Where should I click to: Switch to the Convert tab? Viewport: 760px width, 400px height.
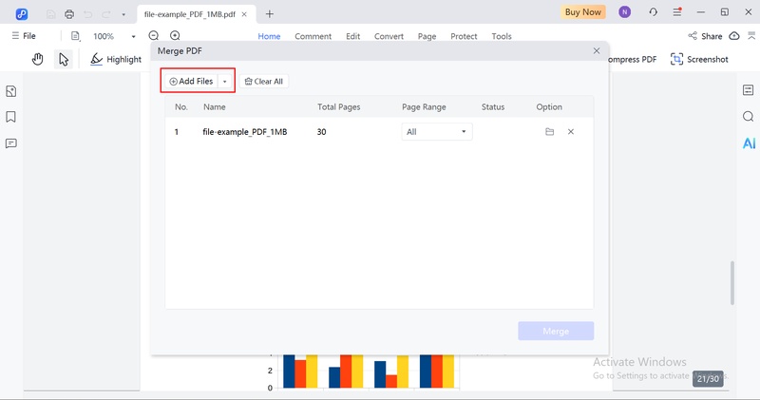point(389,36)
